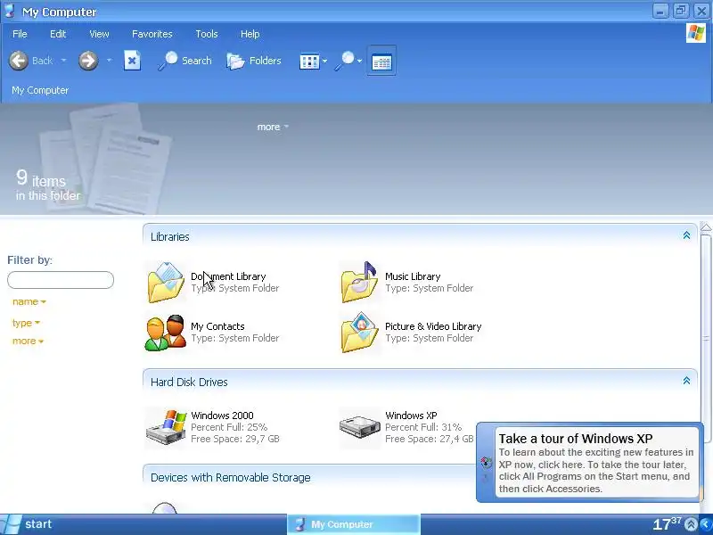Viewport: 713px width, 535px height.
Task: Expand the 'more' dropdown in header banner
Action: (x=273, y=127)
